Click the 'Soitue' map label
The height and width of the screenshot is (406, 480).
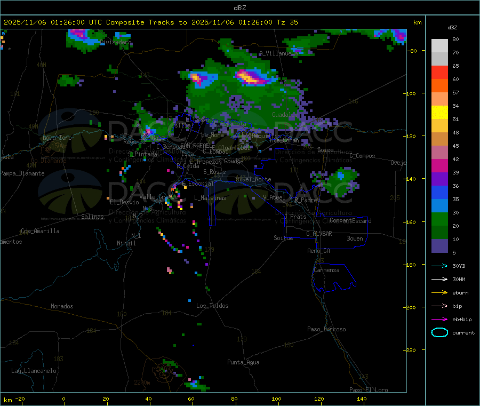tap(283, 237)
